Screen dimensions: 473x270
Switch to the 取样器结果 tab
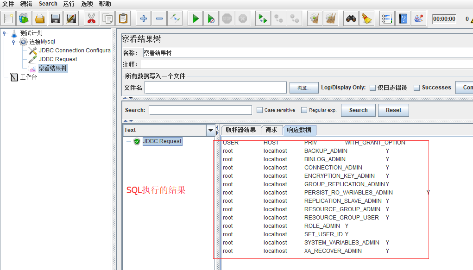coord(241,130)
